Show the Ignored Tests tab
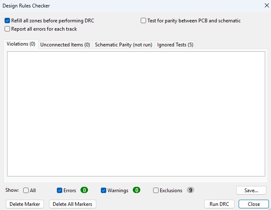The width and height of the screenshot is (271, 210). [x=175, y=45]
